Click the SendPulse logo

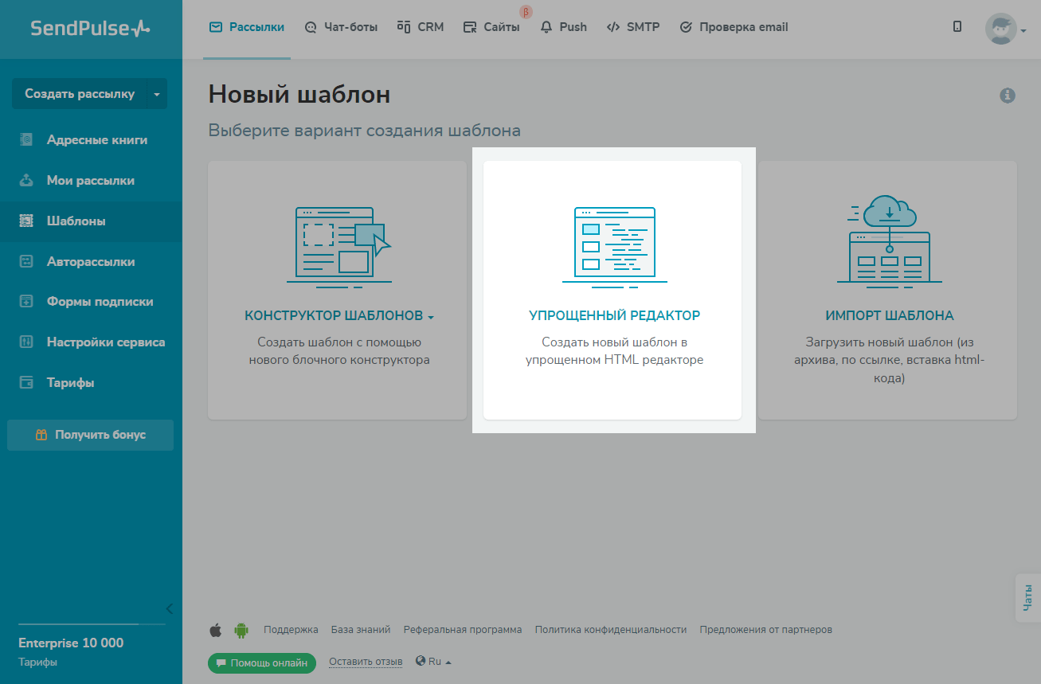[x=90, y=29]
